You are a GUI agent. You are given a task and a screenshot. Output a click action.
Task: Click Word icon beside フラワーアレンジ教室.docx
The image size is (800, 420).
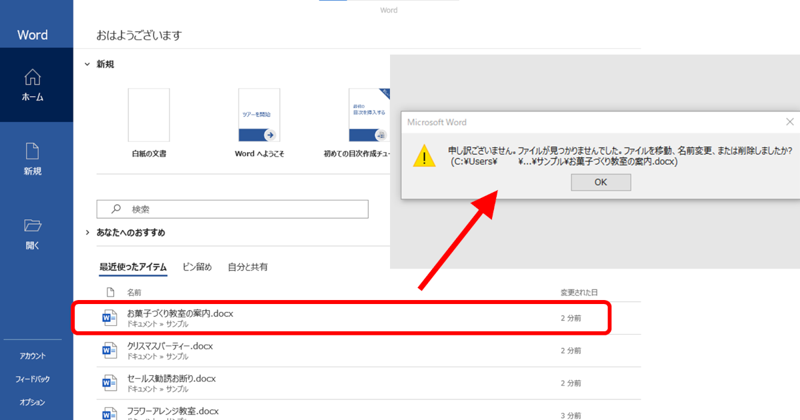[x=109, y=414]
